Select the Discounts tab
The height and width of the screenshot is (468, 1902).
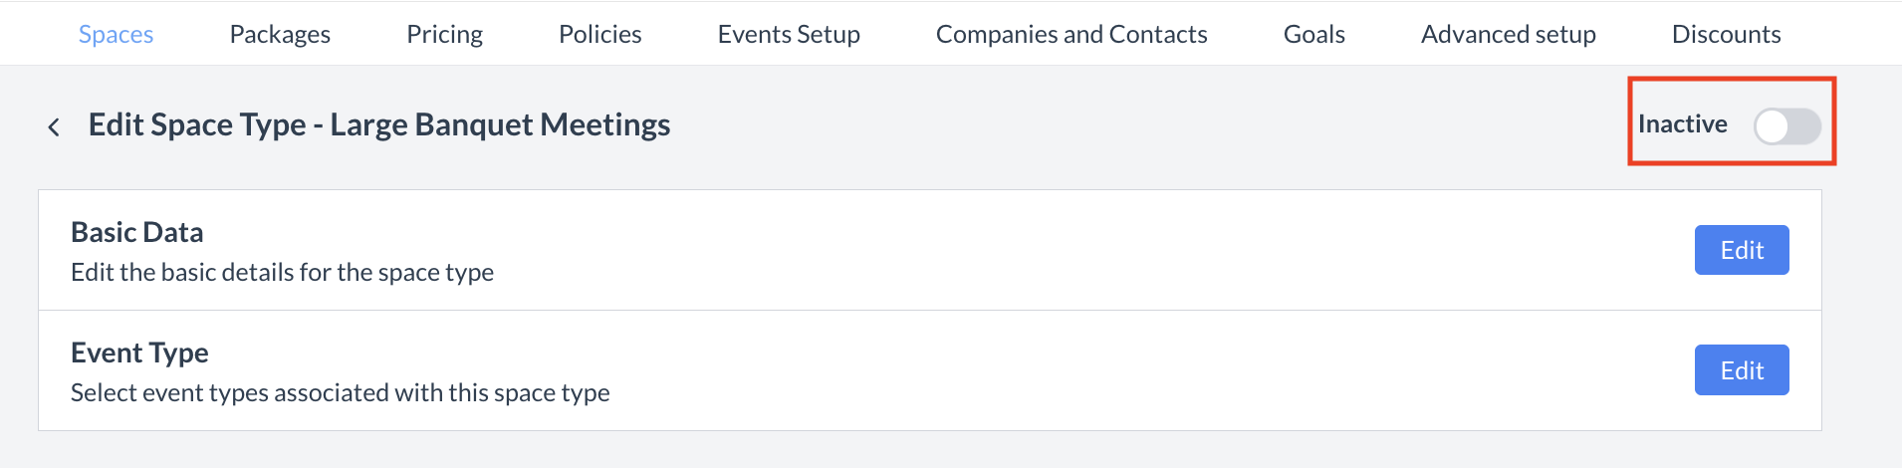point(1726,34)
